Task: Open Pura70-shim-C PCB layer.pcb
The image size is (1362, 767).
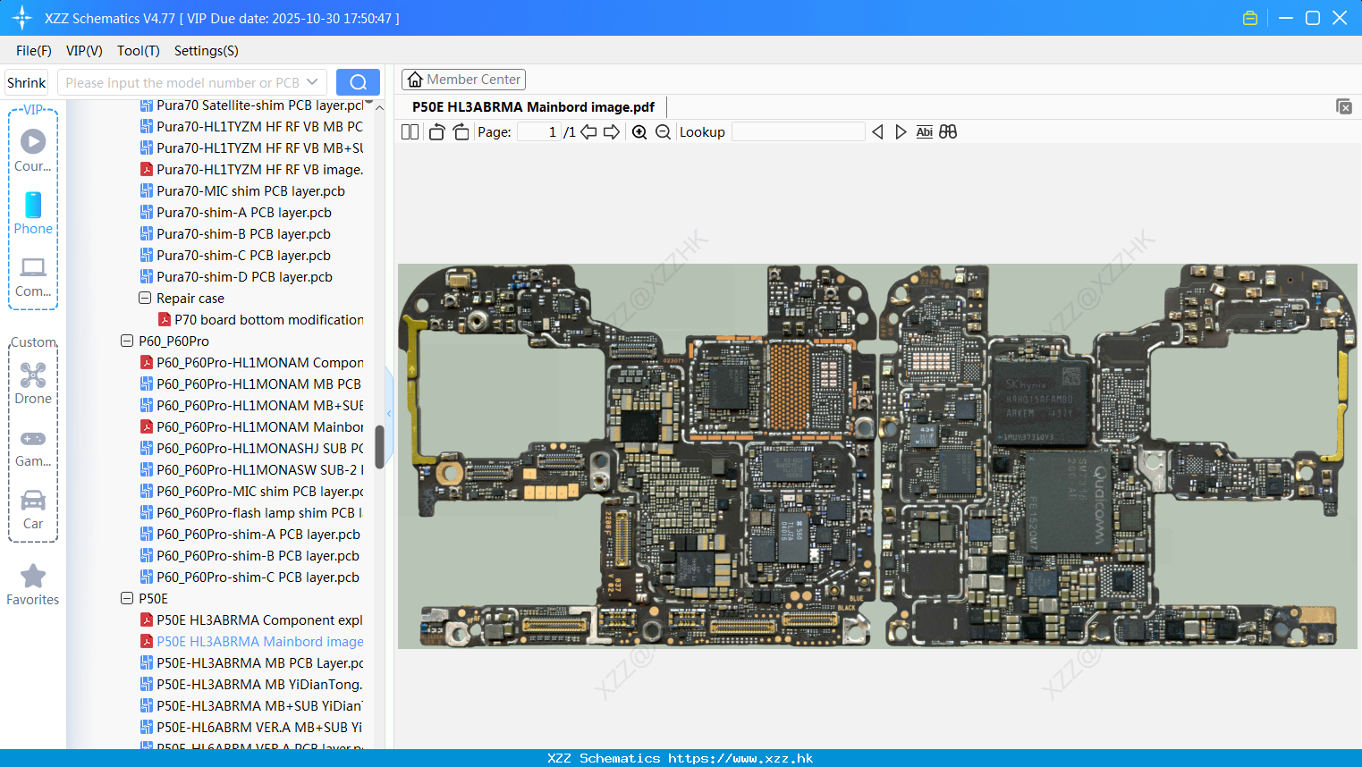Action: click(235, 256)
